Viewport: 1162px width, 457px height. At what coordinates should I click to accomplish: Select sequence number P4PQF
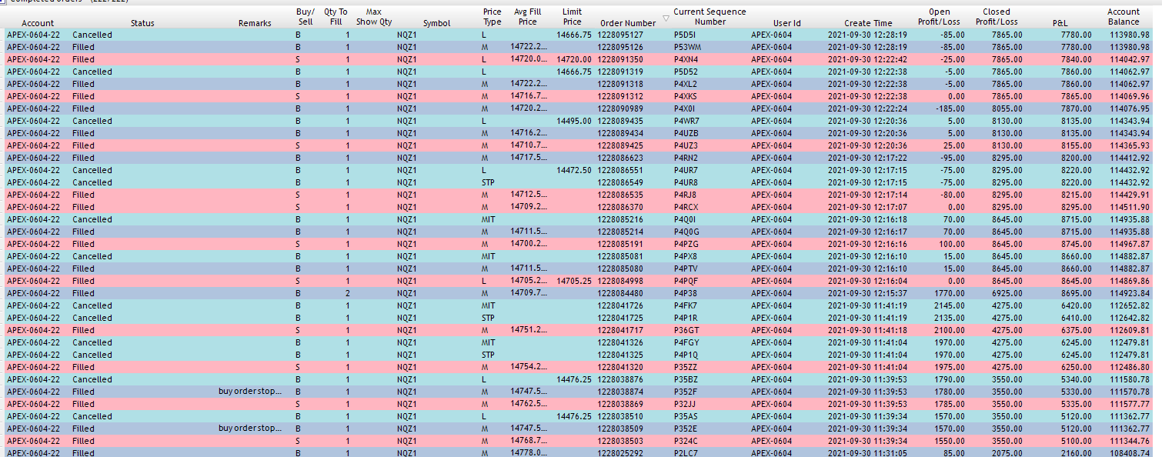pos(686,281)
